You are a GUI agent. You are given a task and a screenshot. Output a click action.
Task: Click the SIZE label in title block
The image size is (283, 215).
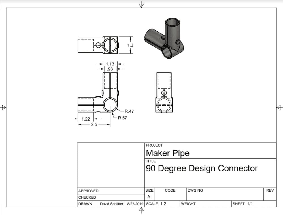point(149,190)
